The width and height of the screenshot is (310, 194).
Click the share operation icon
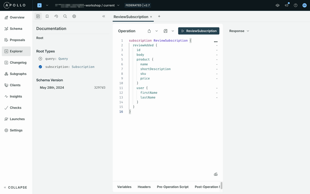[x=149, y=31]
